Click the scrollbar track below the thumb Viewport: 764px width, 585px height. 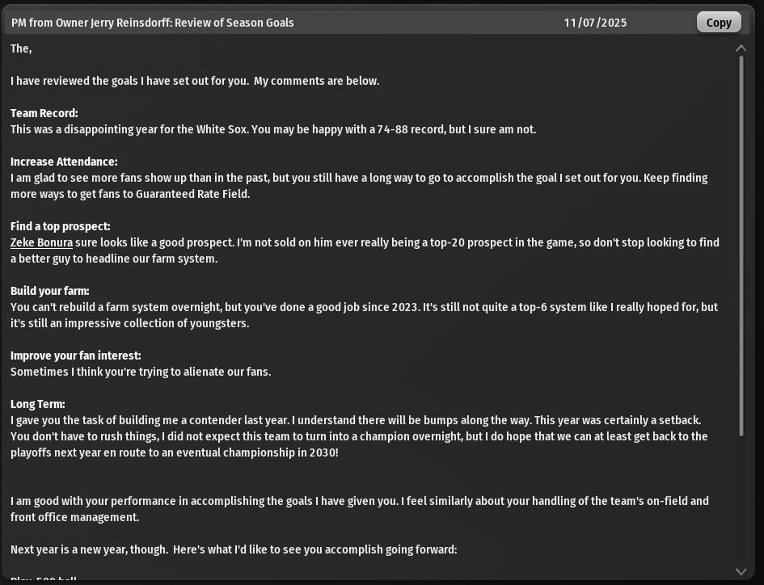tap(741, 501)
